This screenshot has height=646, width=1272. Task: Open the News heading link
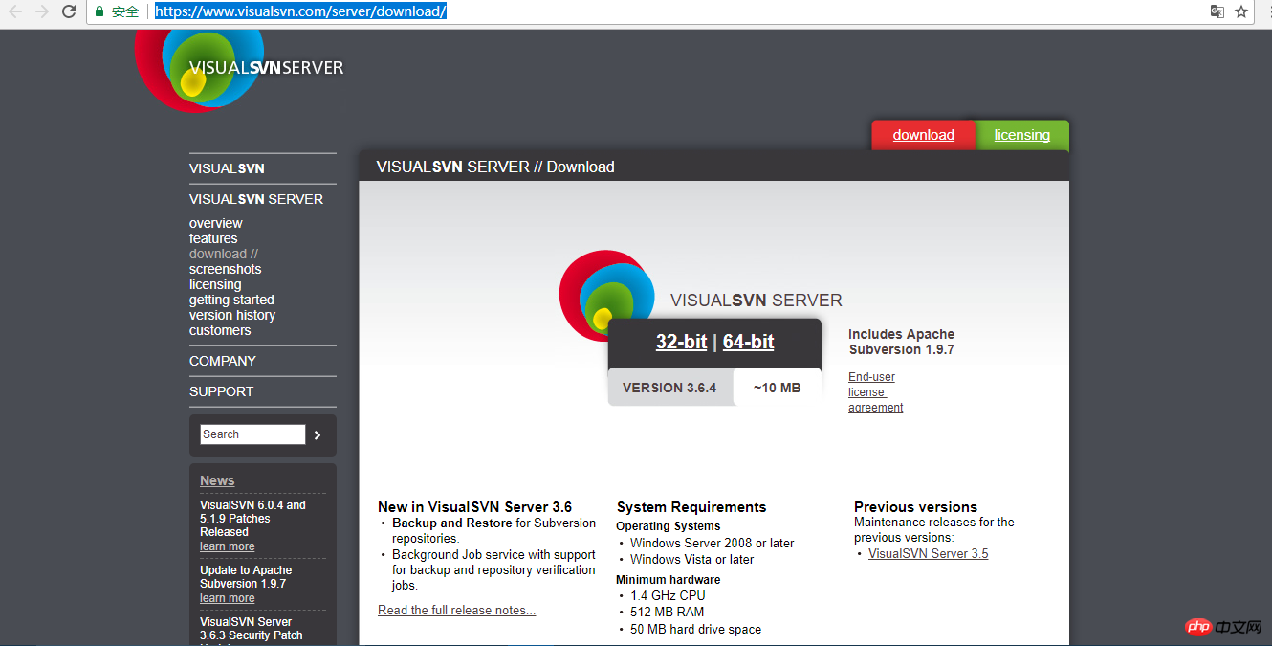217,480
